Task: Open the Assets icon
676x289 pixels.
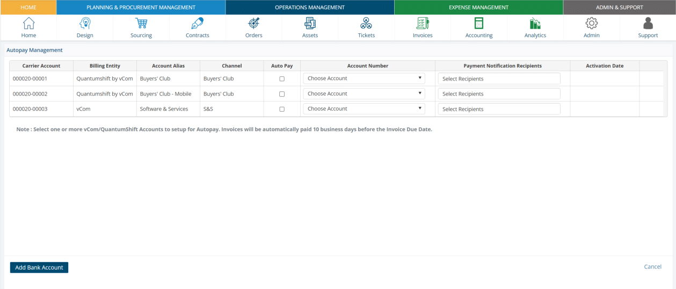Action: coord(310,24)
